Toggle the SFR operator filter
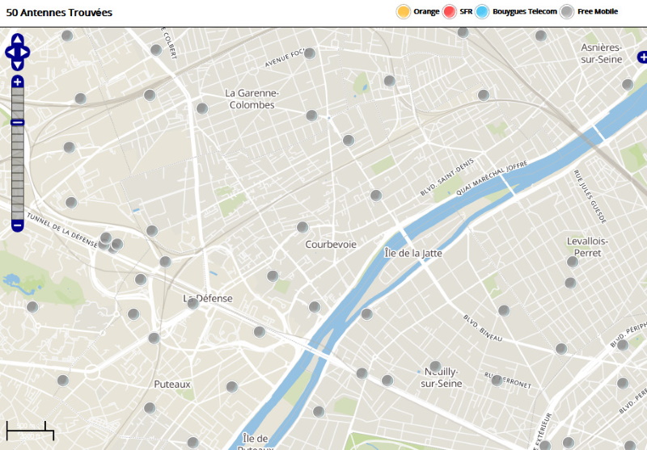The image size is (647, 450). [x=450, y=11]
